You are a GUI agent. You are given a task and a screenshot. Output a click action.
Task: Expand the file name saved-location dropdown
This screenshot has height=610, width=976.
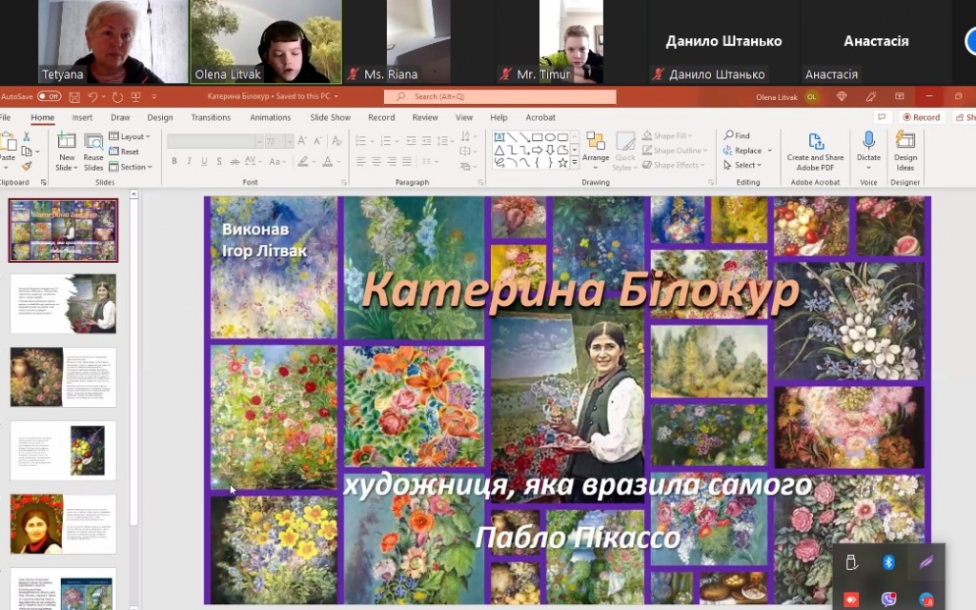336,96
